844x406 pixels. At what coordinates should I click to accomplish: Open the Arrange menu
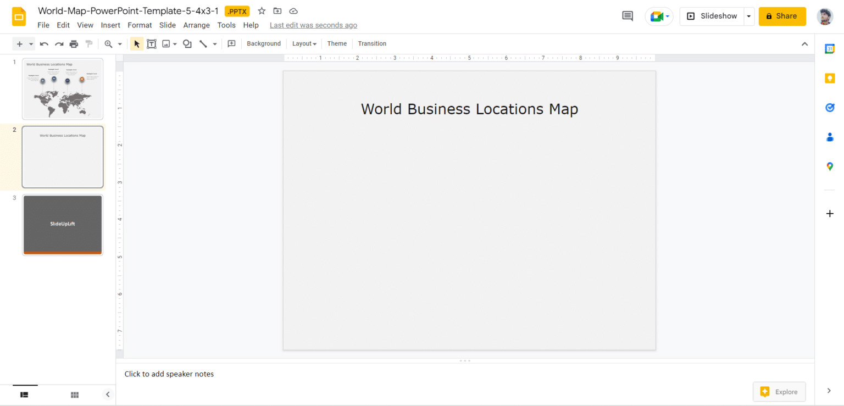click(x=196, y=25)
